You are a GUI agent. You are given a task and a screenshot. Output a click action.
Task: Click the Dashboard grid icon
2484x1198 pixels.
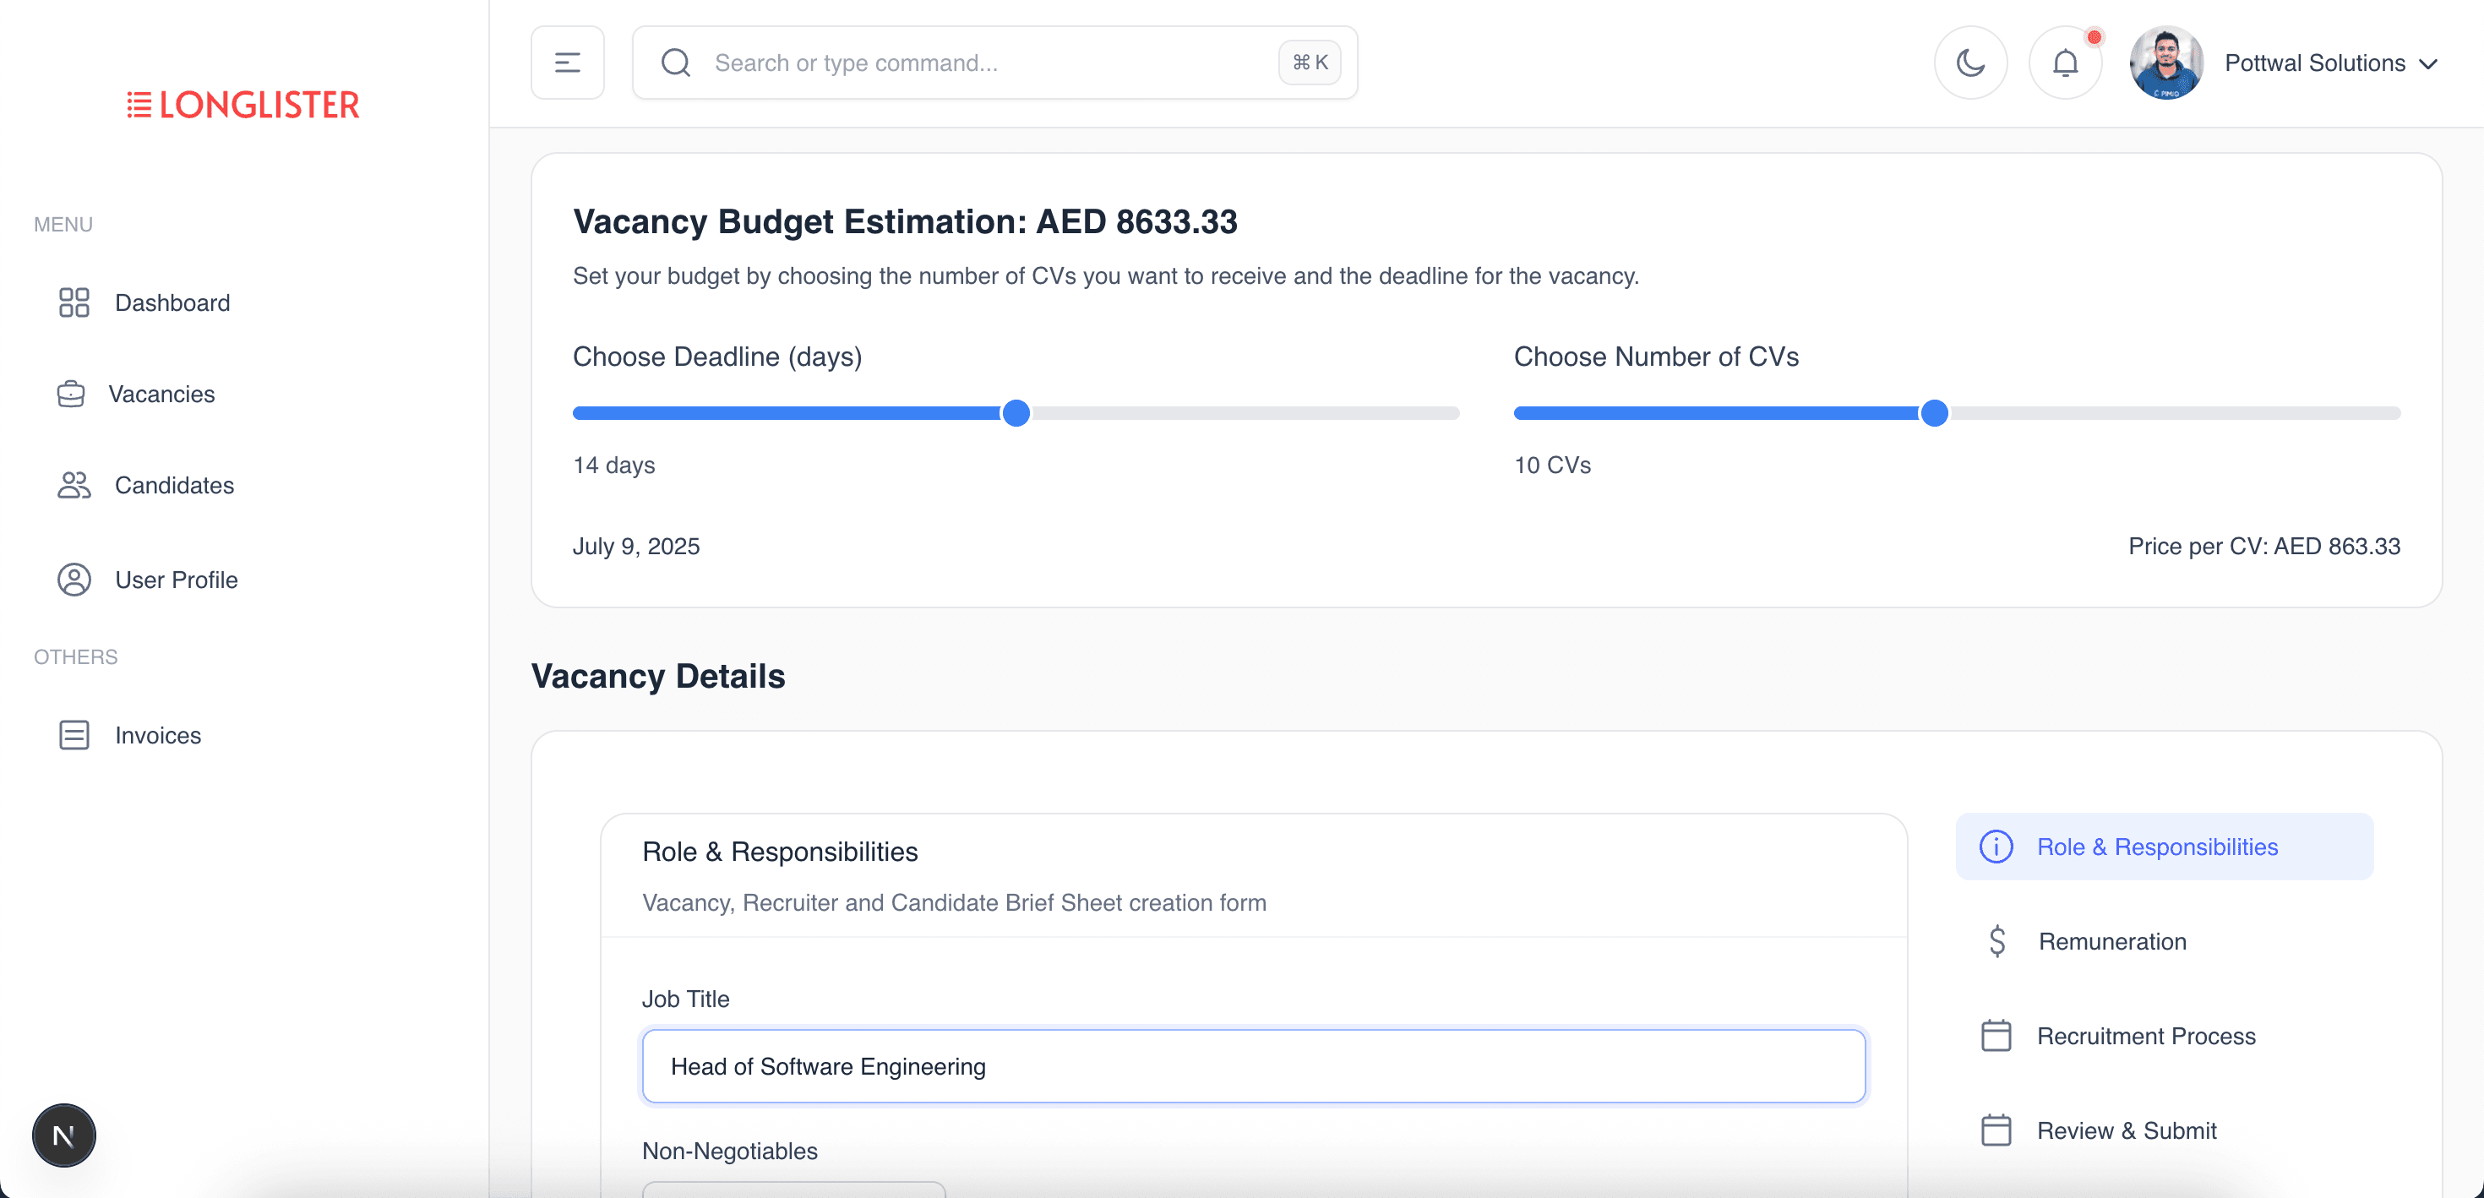point(74,302)
